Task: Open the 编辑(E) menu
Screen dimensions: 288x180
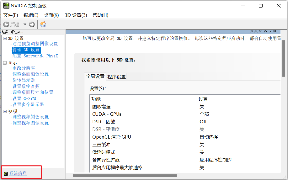Action: pyautogui.click(x=31, y=15)
